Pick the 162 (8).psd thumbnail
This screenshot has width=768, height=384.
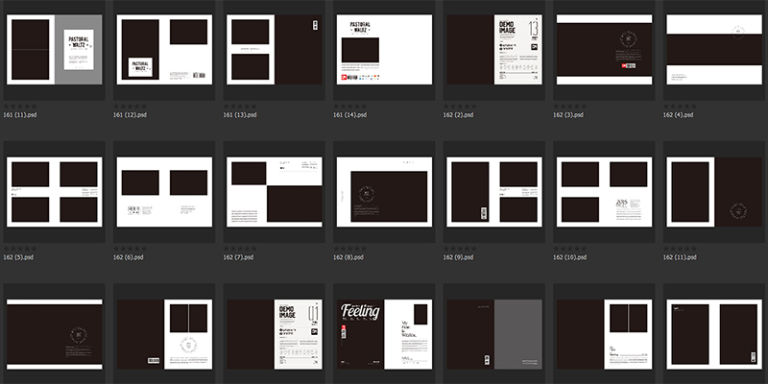coord(384,192)
